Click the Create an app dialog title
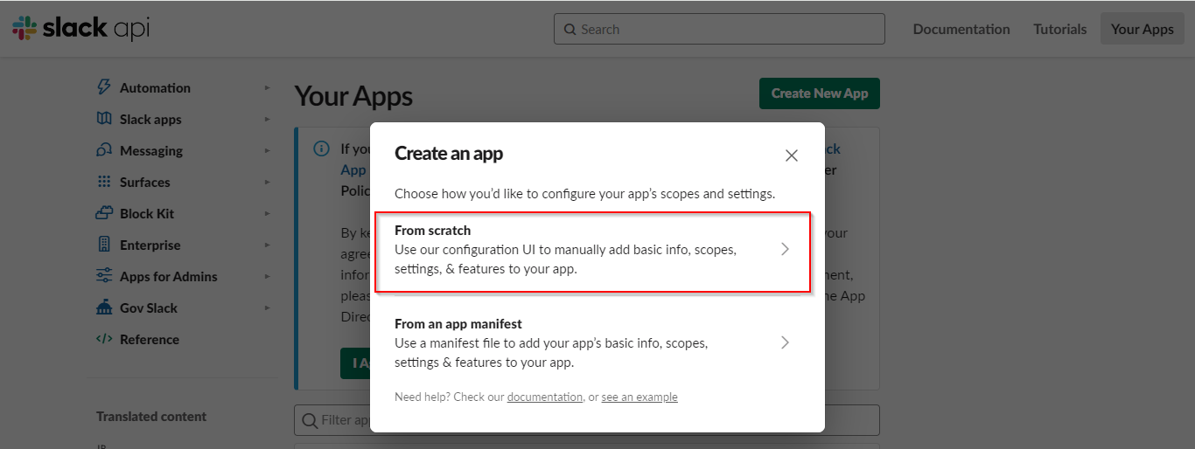This screenshot has width=1195, height=449. [x=449, y=154]
